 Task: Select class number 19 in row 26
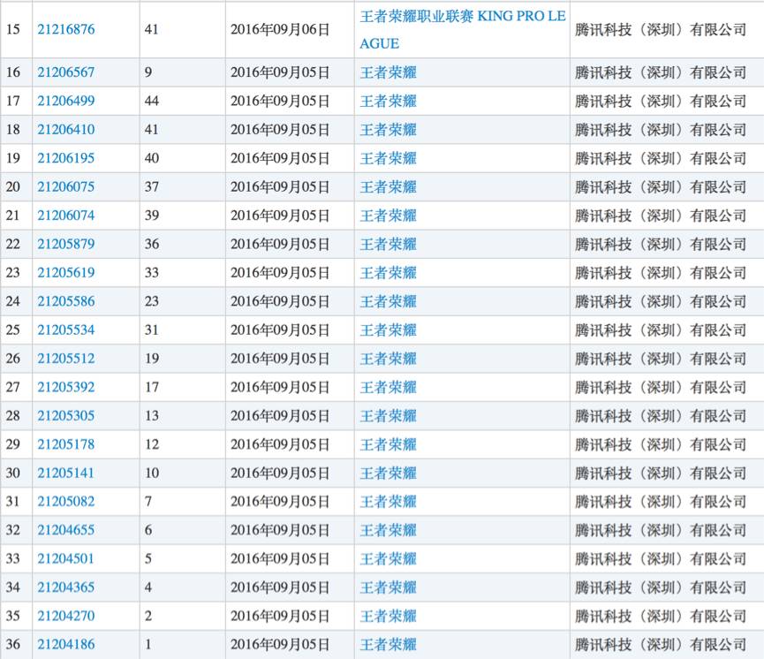click(152, 359)
